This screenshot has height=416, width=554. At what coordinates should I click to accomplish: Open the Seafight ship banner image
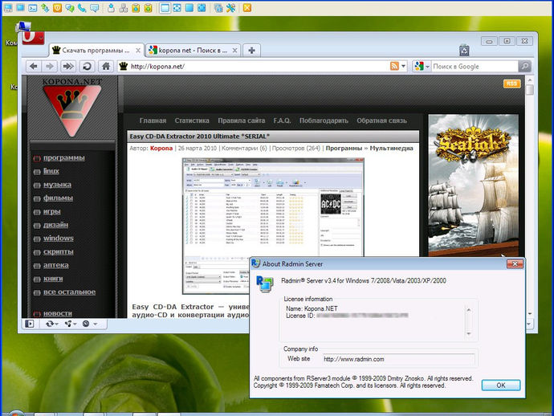tap(474, 186)
